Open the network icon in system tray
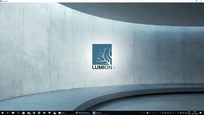This screenshot has height=115, width=204. (183, 113)
